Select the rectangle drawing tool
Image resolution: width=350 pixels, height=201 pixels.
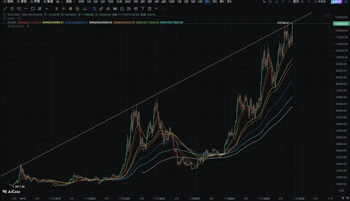(33, 9)
